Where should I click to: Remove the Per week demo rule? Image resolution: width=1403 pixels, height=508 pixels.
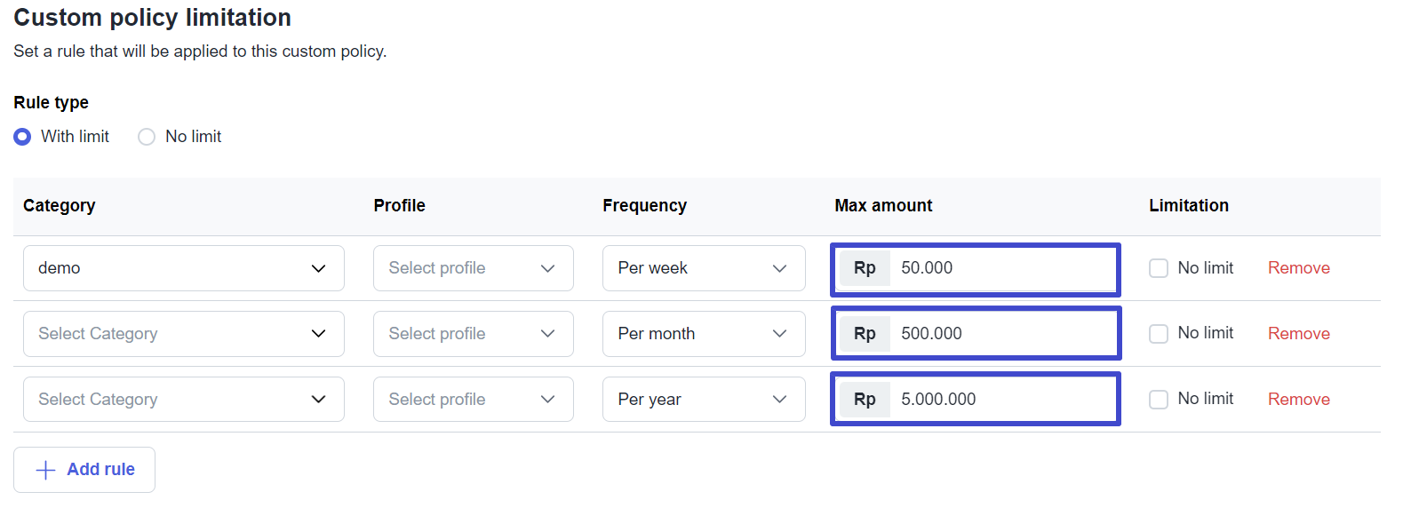point(1298,268)
